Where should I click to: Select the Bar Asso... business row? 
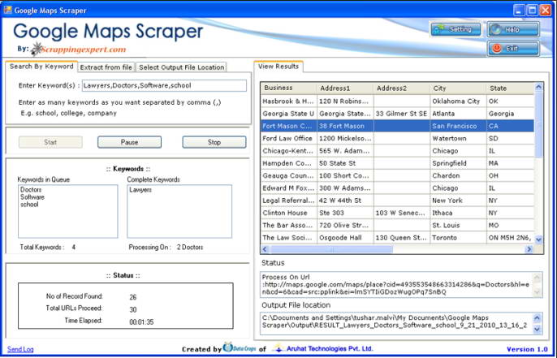[x=397, y=226]
